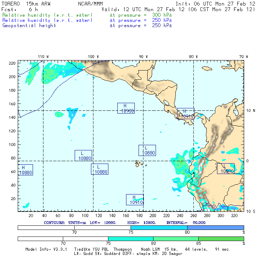Screen dimensions: 257x257
Task: Click the '110 W' longitude label
Action: pos(43,57)
